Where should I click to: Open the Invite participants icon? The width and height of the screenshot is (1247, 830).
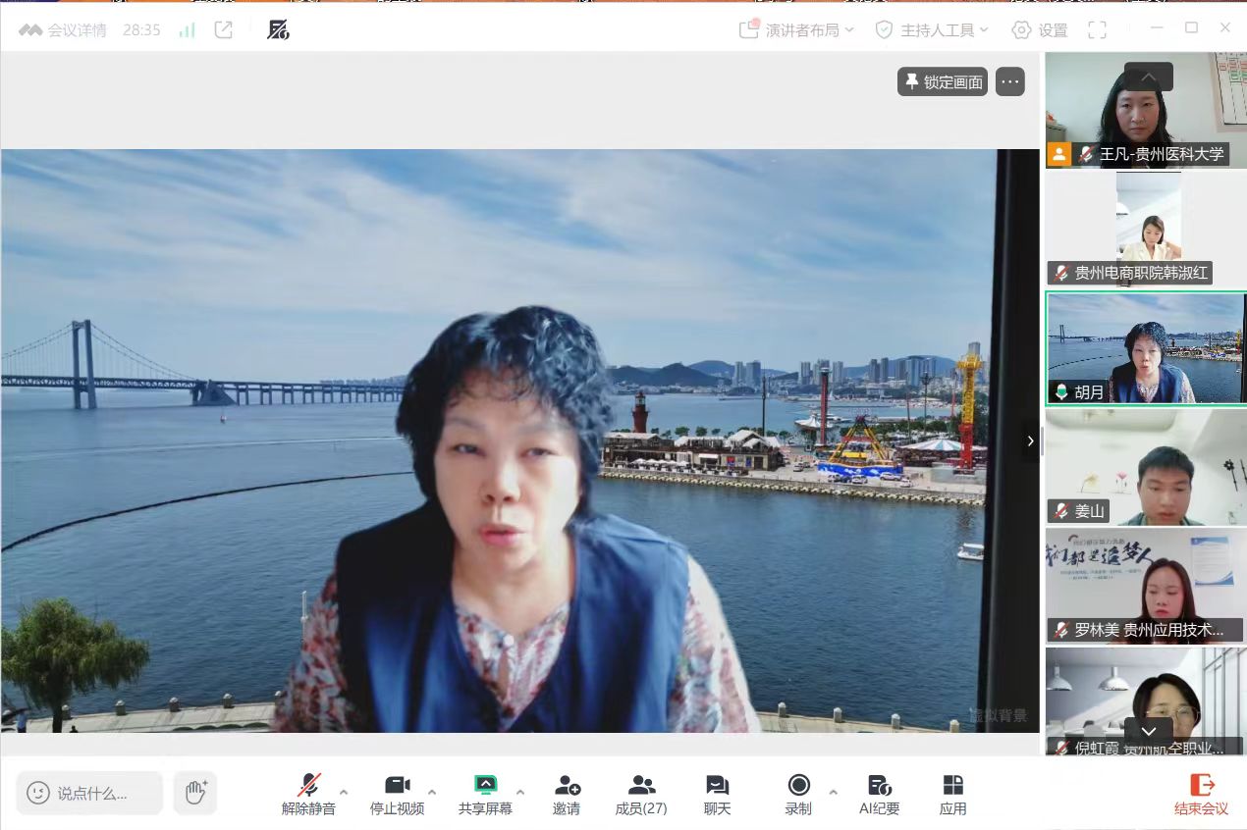567,794
